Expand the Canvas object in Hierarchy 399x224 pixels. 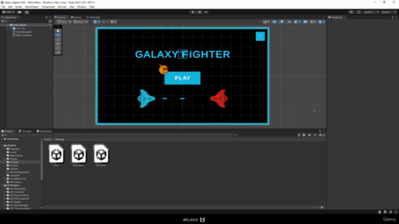[x=11, y=29]
